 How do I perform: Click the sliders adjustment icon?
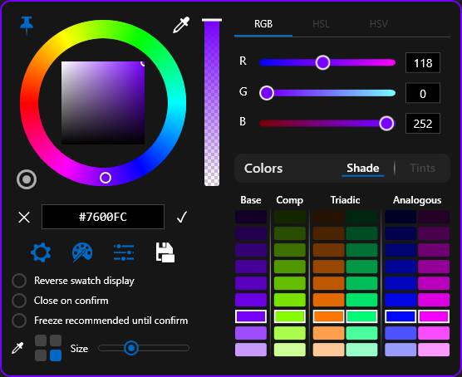(124, 252)
